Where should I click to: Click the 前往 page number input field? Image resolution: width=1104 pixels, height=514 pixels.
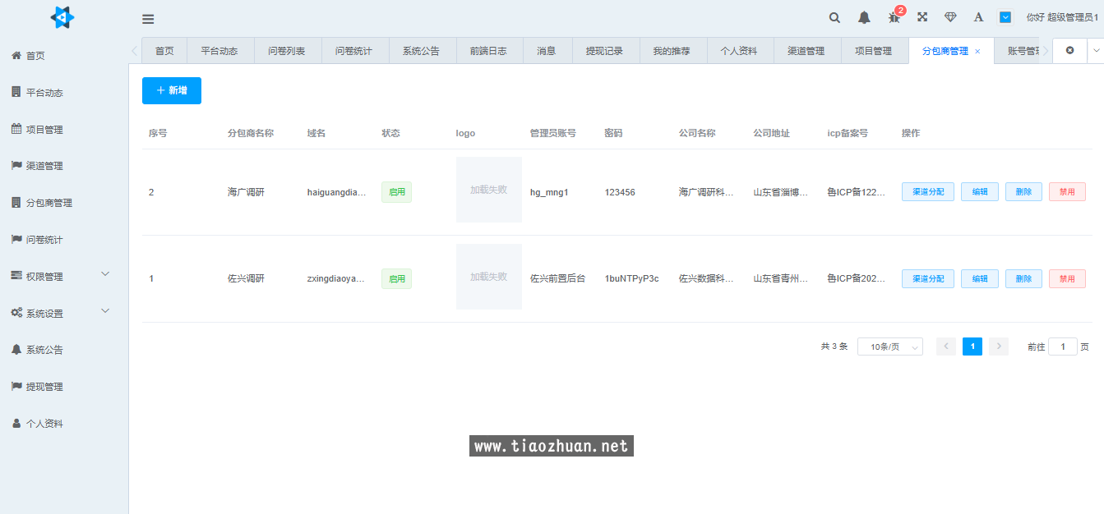[1063, 346]
